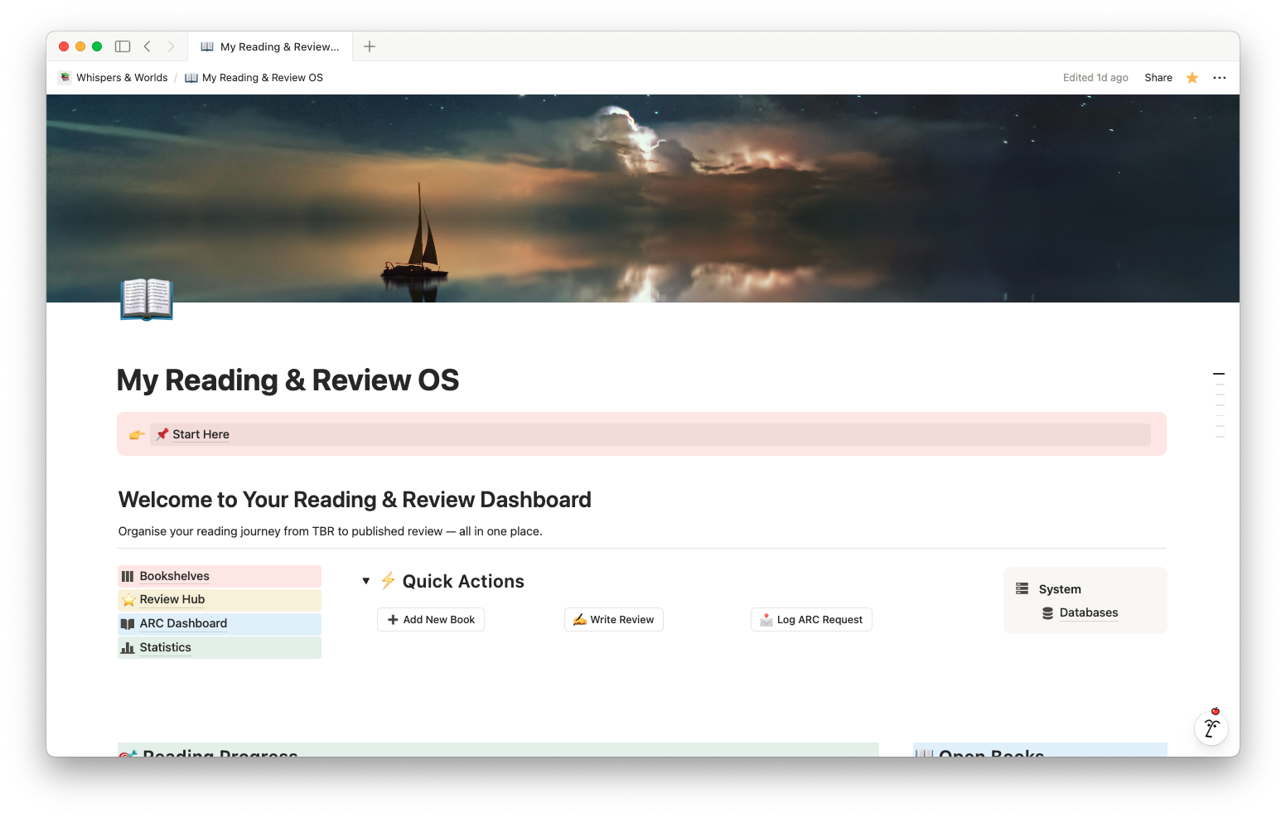Toggle the sidebar panel icon
The image size is (1286, 818).
click(123, 46)
